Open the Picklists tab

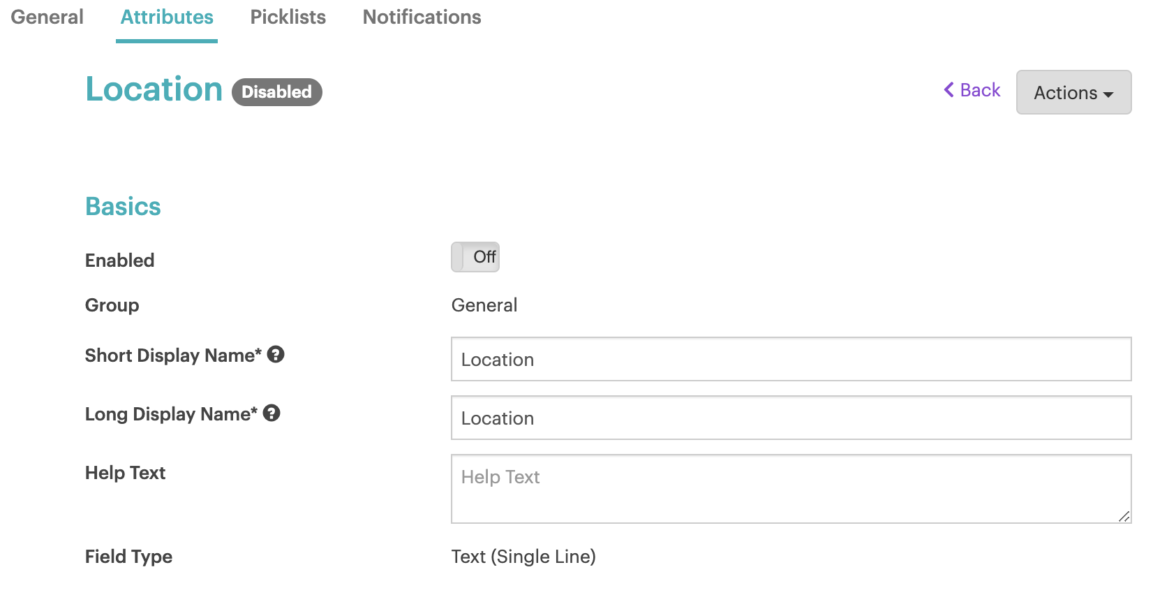[x=288, y=17]
